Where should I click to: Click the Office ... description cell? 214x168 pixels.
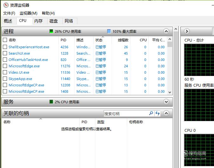[83, 60]
